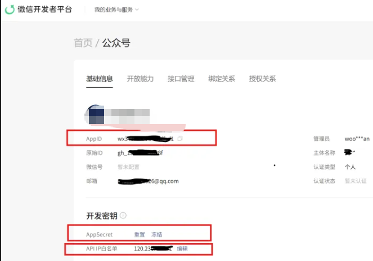Click the AppID label

(x=94, y=139)
